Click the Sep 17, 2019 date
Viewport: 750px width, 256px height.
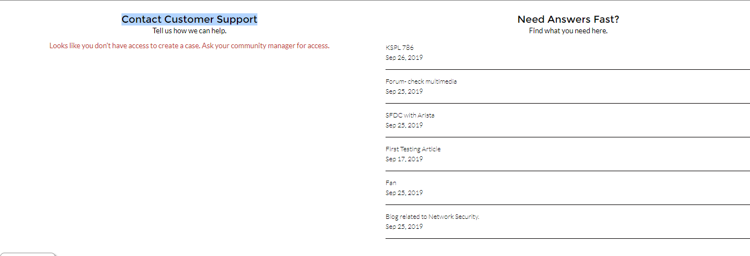(404, 159)
